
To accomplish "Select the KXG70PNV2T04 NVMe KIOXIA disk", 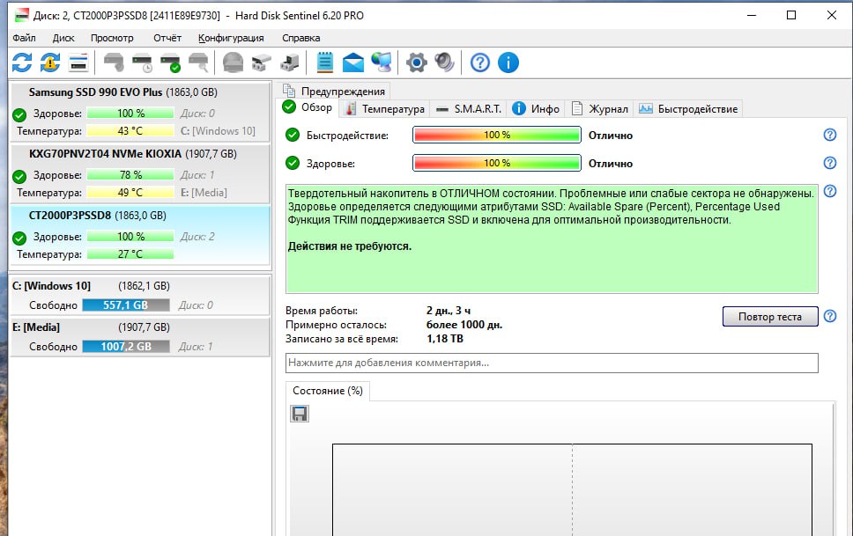I will coord(140,173).
